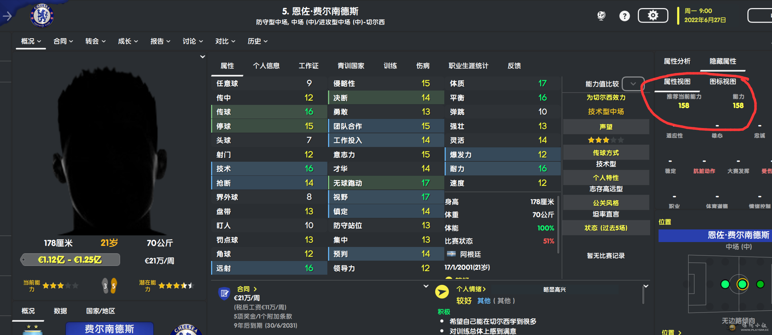This screenshot has height=335, width=772.
Task: Click the 个人情绪 link
Action: click(471, 289)
